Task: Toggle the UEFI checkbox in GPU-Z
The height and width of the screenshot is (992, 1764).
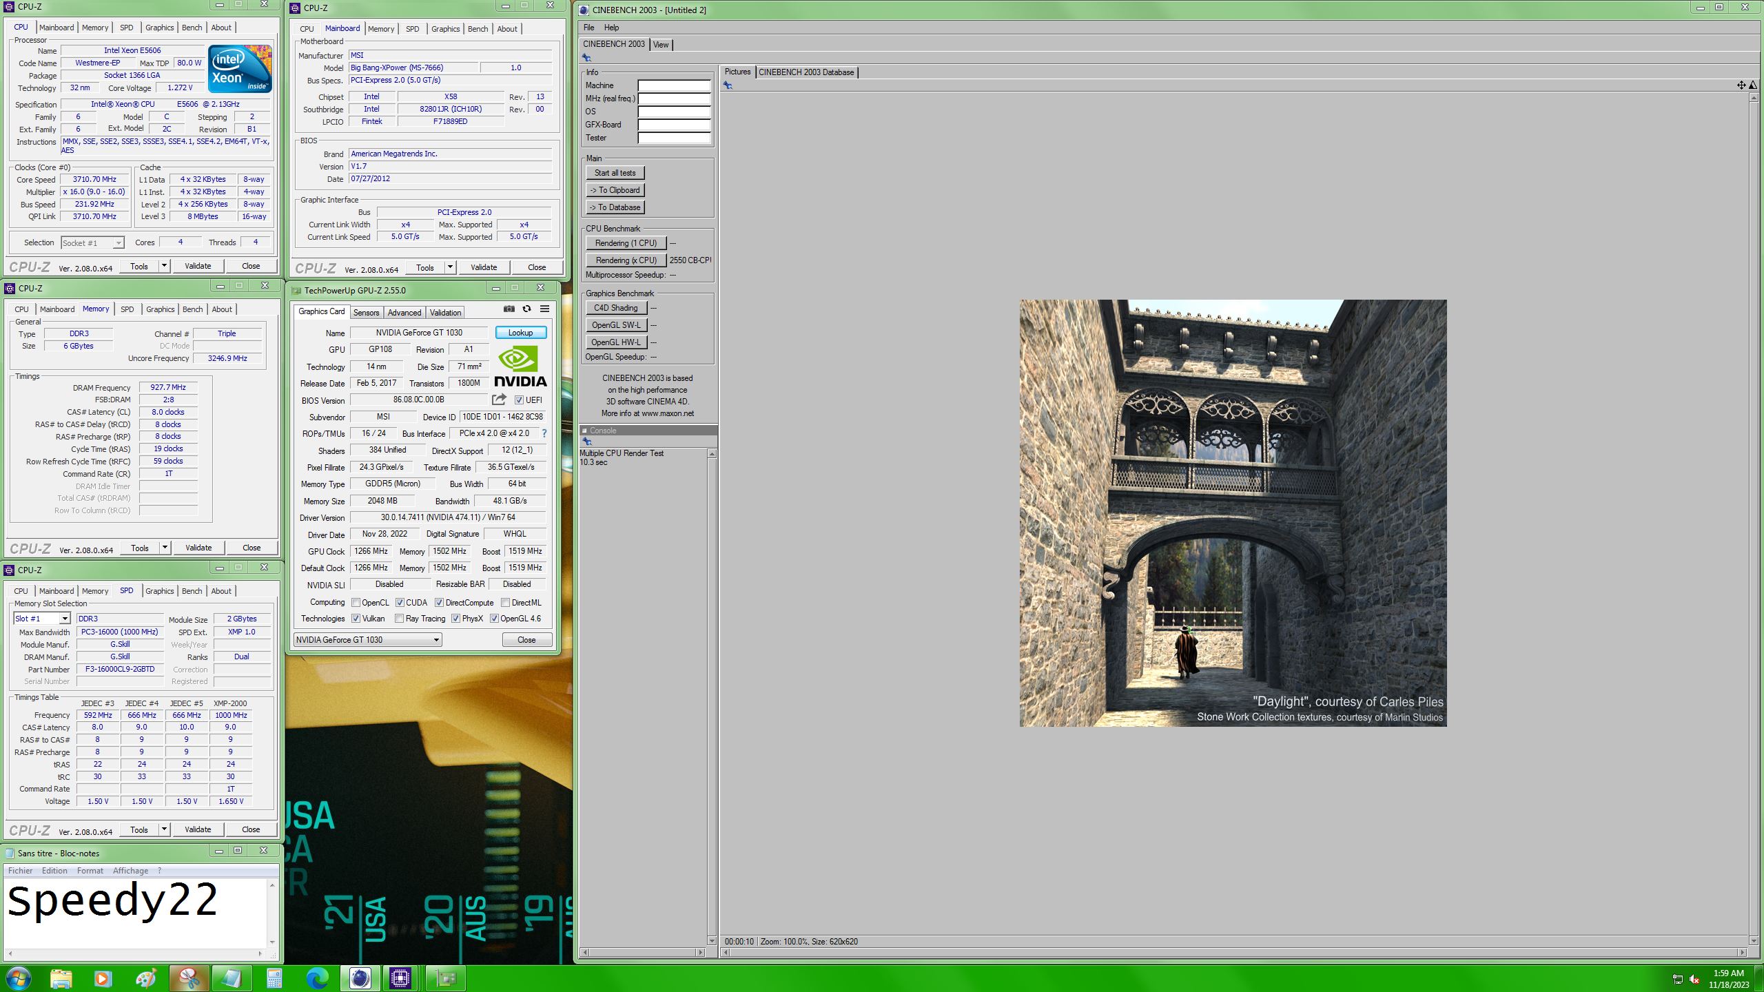Action: 520,400
